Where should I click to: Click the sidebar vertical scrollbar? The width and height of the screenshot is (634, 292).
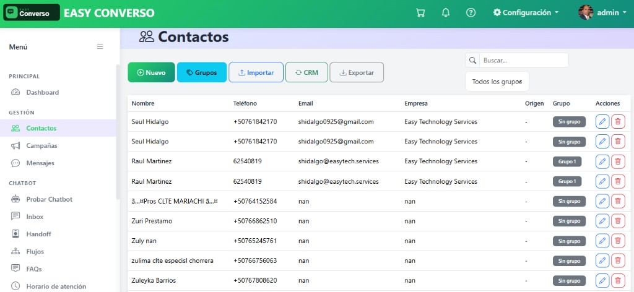point(118,132)
